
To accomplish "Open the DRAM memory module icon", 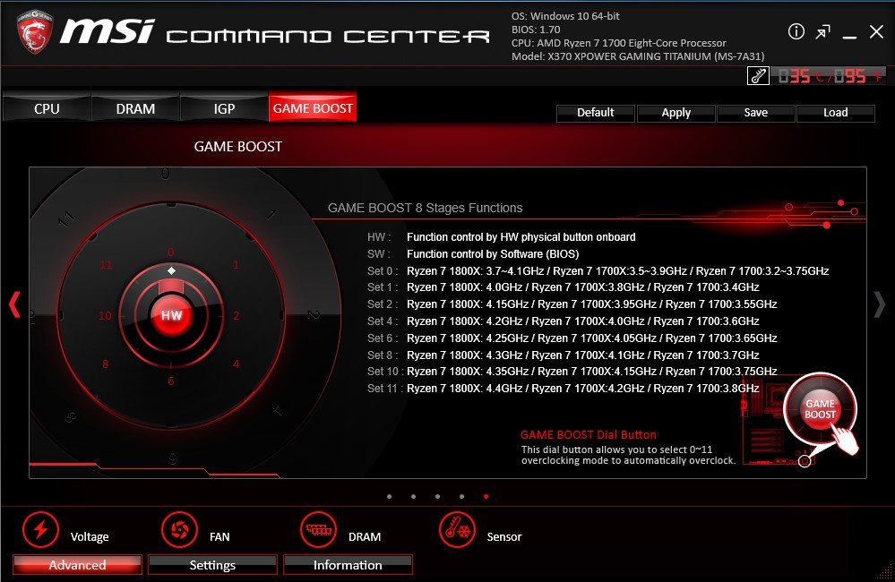I will pyautogui.click(x=319, y=529).
